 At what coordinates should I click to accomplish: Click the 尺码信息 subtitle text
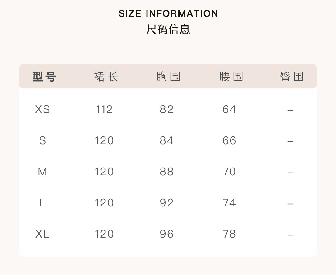click(168, 29)
